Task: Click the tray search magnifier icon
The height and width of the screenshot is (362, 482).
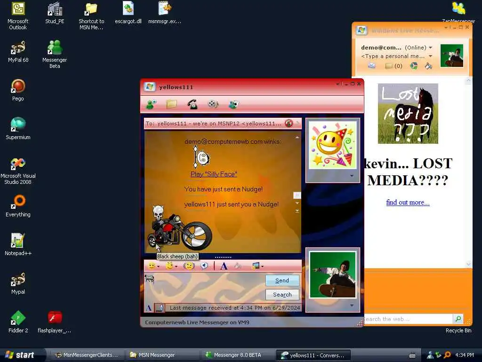Action: (447, 355)
